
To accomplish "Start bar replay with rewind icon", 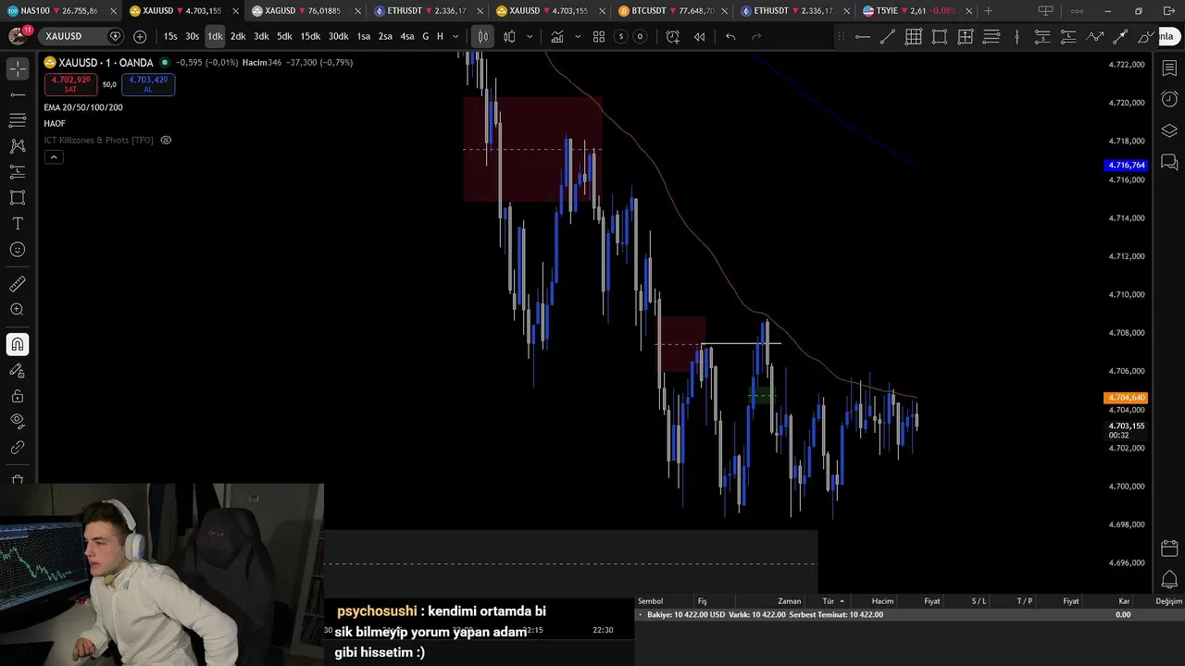I will point(699,36).
